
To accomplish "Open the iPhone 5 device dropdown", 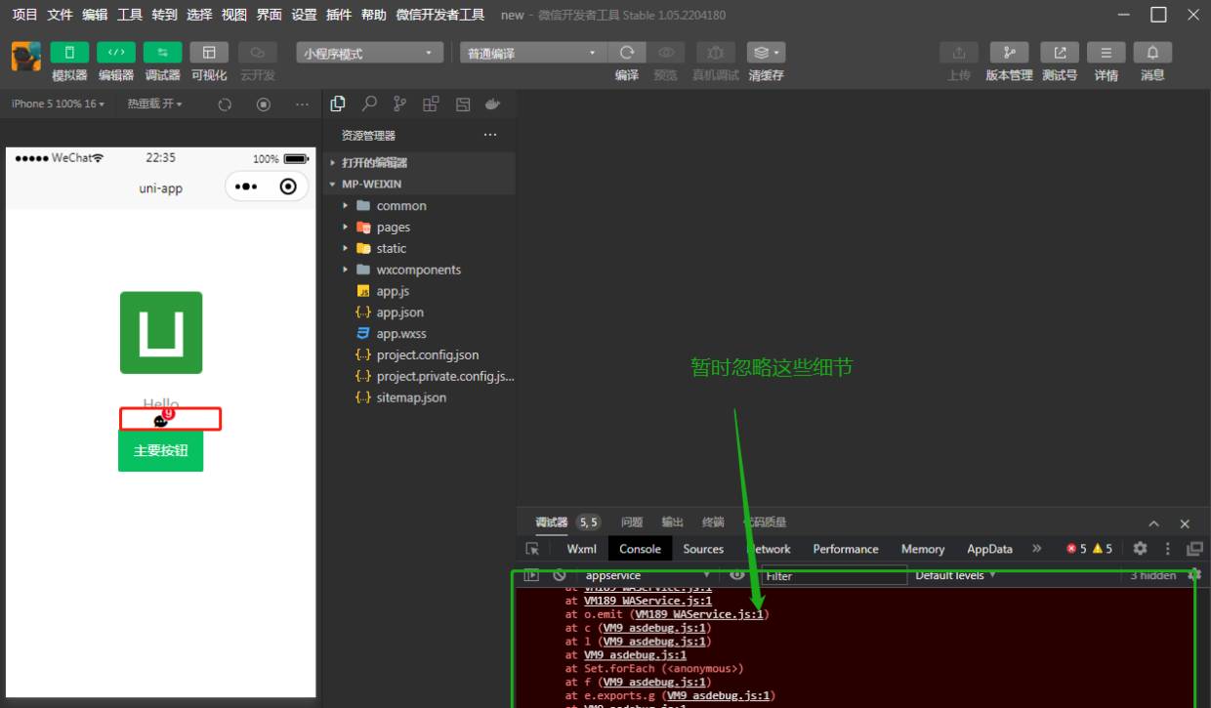I will (57, 104).
